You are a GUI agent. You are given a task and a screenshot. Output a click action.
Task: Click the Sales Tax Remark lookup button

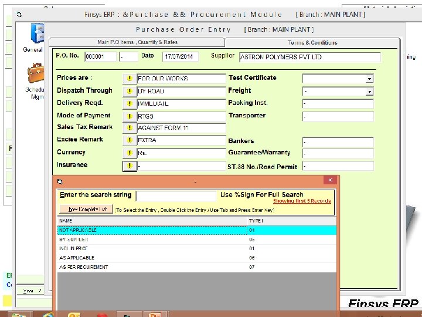click(x=130, y=128)
